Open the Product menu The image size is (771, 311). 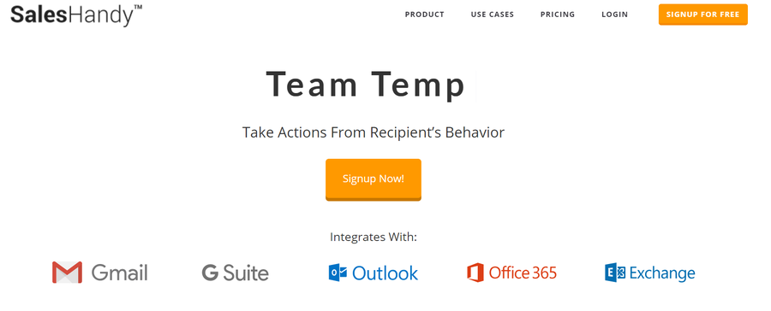(x=424, y=15)
